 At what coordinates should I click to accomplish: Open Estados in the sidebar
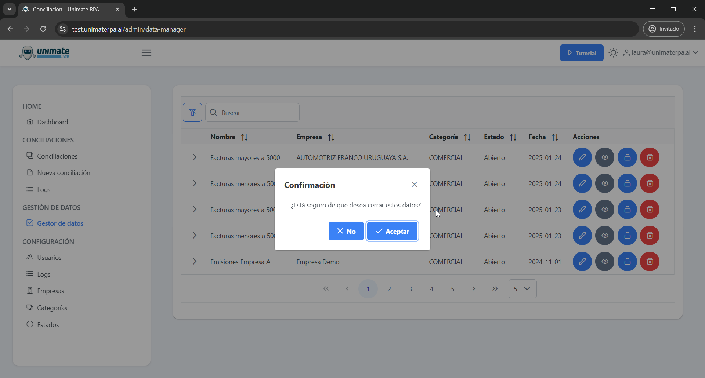[x=43, y=324]
